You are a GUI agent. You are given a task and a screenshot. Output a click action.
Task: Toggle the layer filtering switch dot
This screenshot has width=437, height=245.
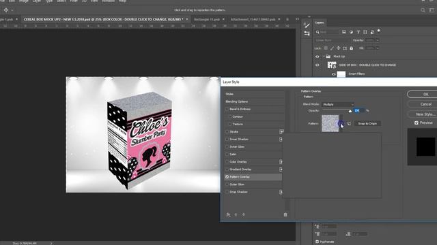pos(378,31)
